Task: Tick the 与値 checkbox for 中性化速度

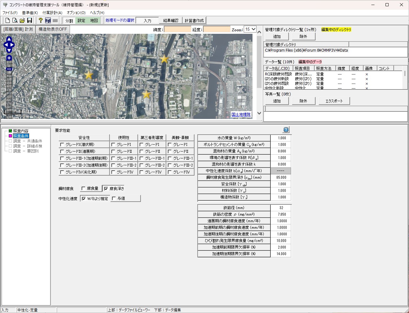Action: [114, 198]
